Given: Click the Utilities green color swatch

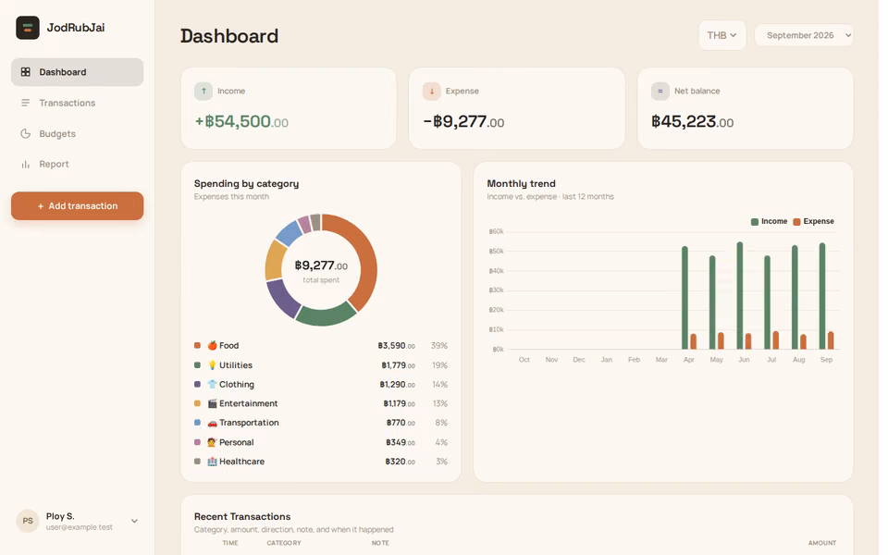Looking at the screenshot, I should (x=197, y=365).
